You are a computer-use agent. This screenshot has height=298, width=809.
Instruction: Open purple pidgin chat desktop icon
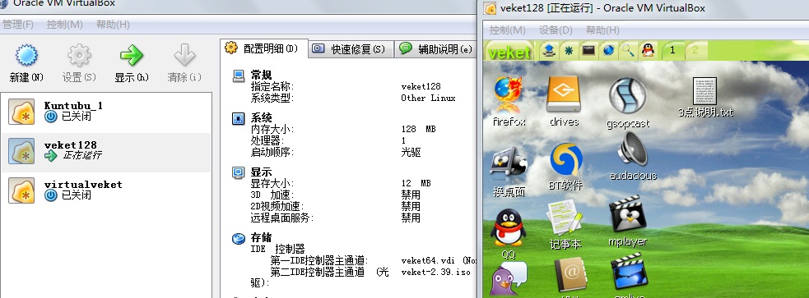(508, 278)
